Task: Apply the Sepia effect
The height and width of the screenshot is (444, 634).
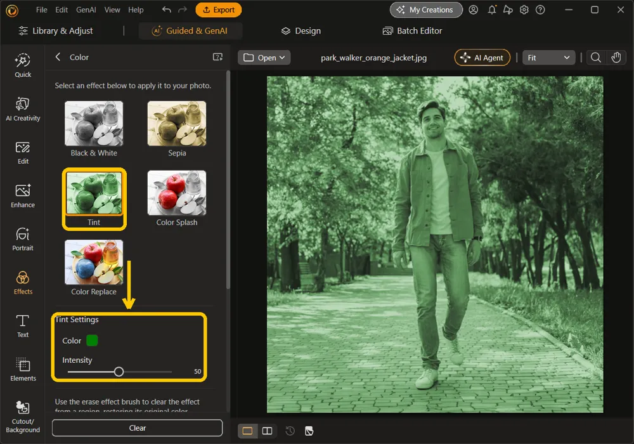Action: pyautogui.click(x=177, y=129)
